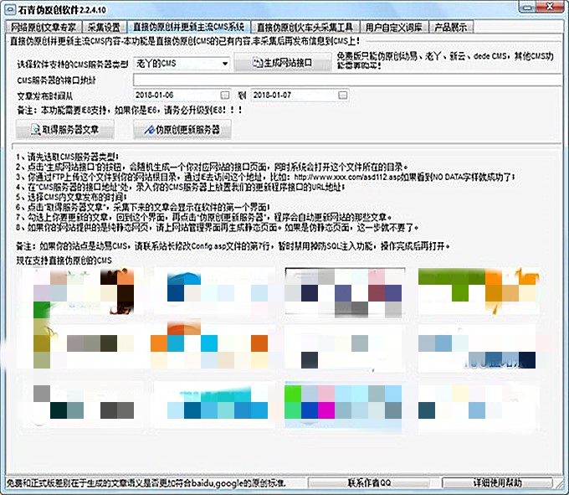Click the 伪原创更新服务器 button
Image resolution: width=569 pixels, height=495 pixels.
[x=182, y=129]
